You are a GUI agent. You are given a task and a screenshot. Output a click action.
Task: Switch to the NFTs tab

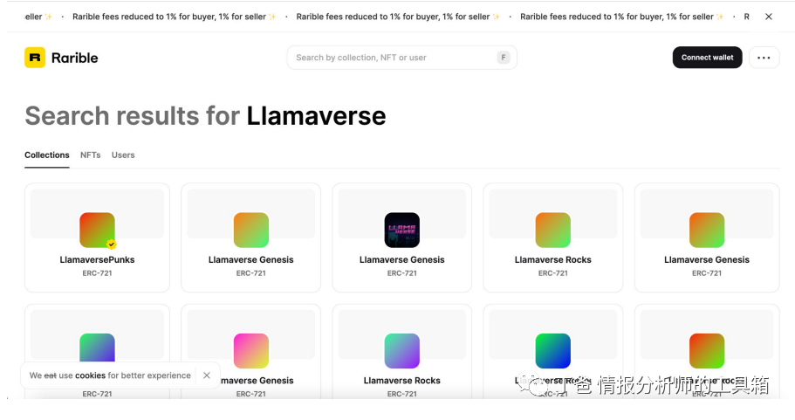[90, 155]
